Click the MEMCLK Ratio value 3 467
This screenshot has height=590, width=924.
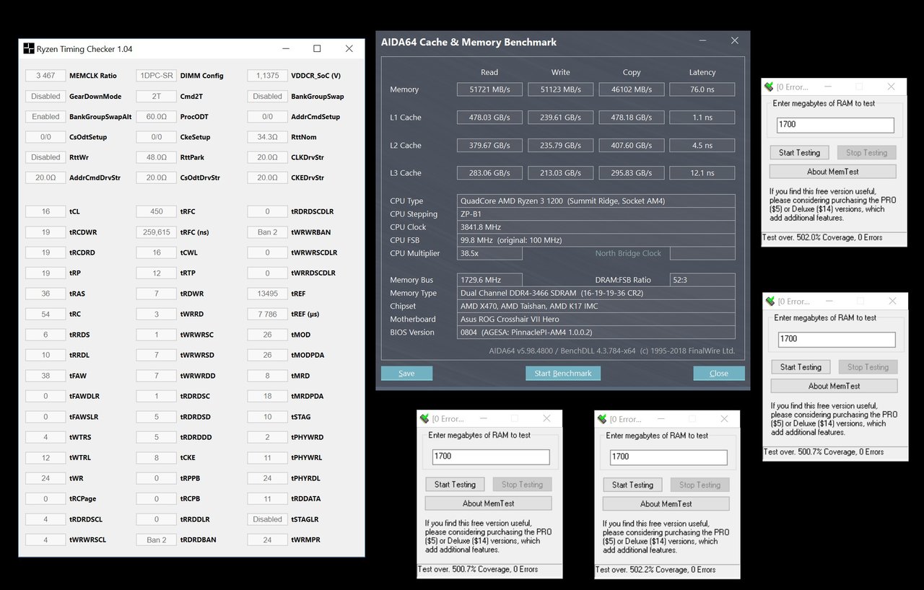click(x=45, y=76)
